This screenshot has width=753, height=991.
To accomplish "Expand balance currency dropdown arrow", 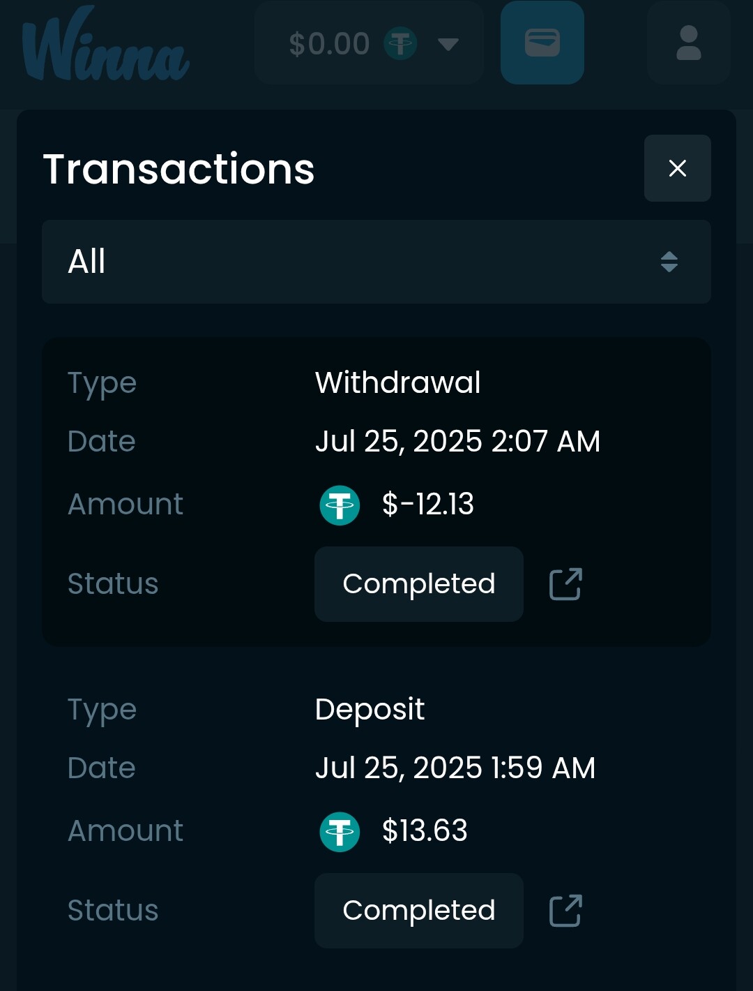I will (448, 44).
